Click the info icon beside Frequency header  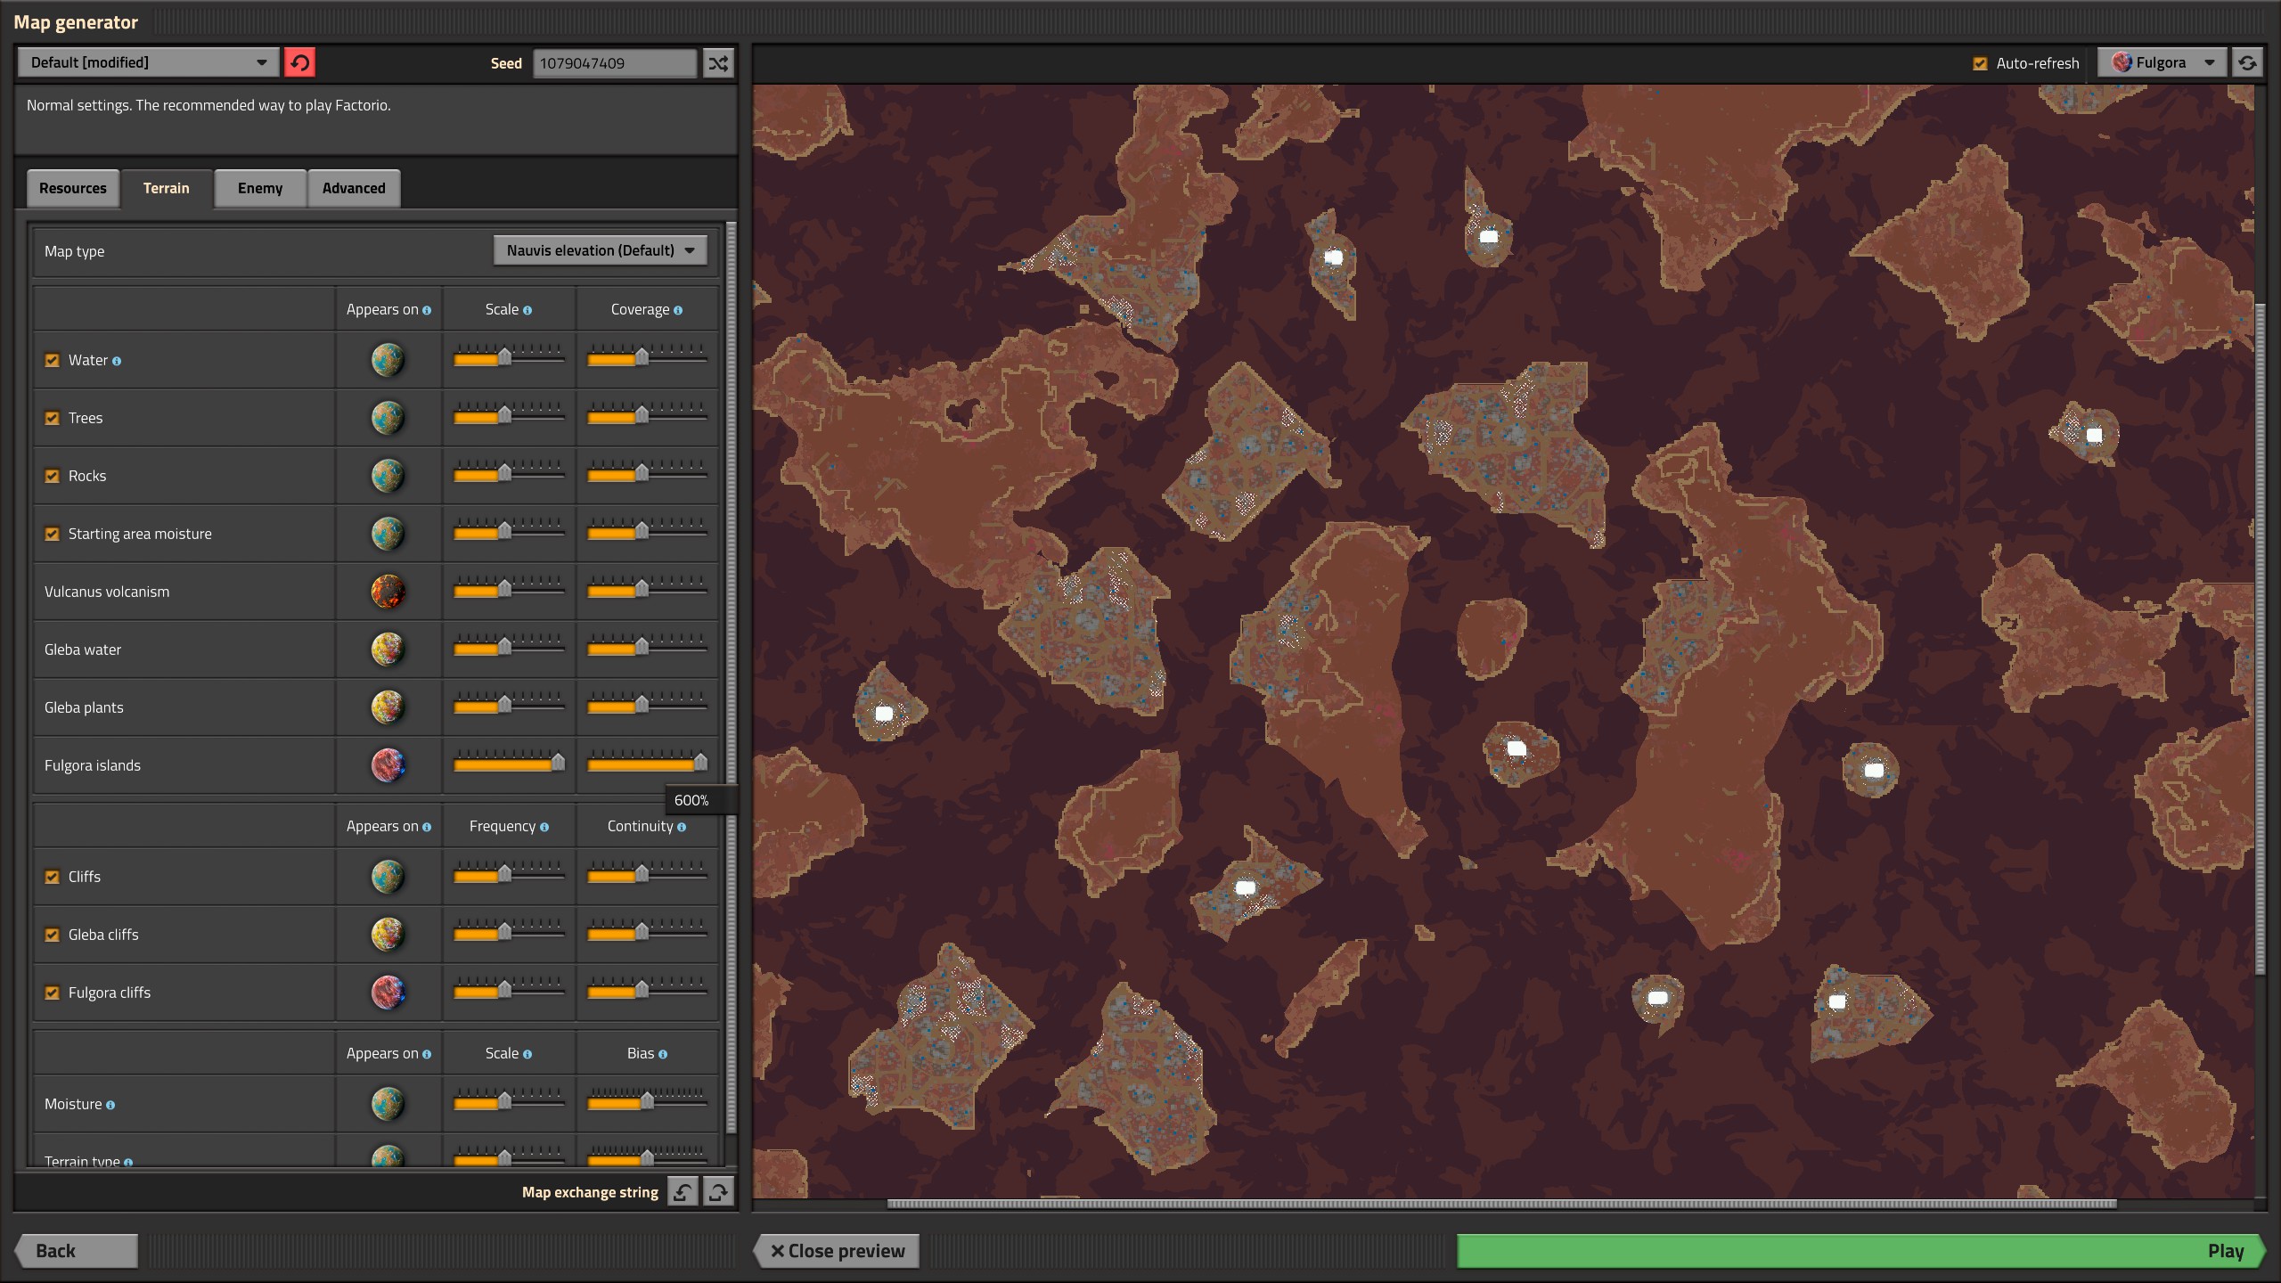point(544,827)
